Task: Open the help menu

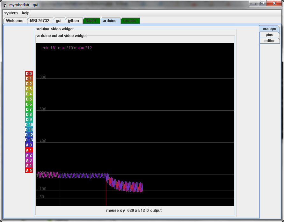Action: [x=25, y=13]
